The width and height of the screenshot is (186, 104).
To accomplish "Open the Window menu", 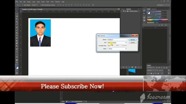I will tap(58, 2).
